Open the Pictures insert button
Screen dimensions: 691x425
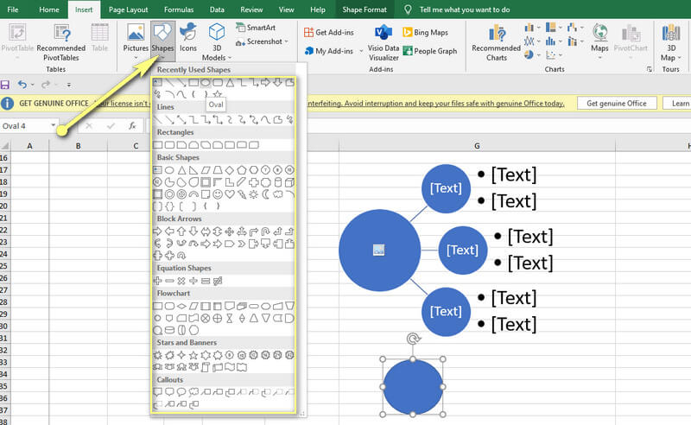click(136, 40)
